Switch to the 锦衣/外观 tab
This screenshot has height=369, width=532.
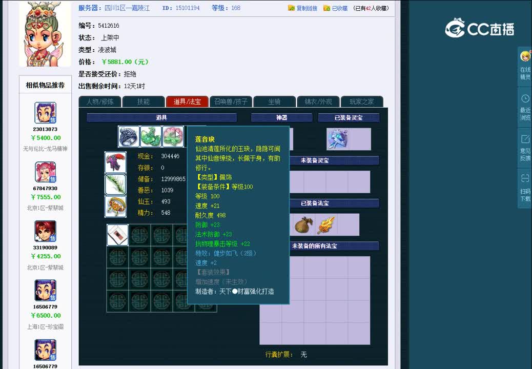click(318, 101)
